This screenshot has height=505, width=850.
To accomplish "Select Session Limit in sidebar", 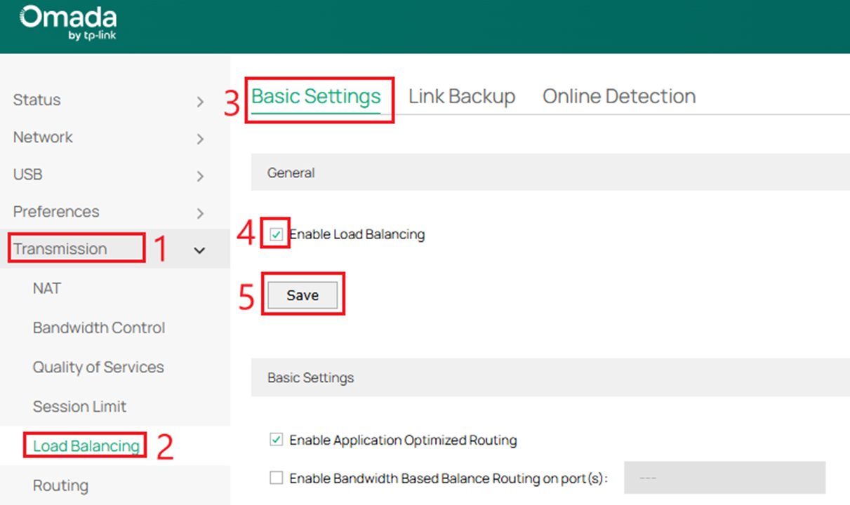I will pos(79,406).
